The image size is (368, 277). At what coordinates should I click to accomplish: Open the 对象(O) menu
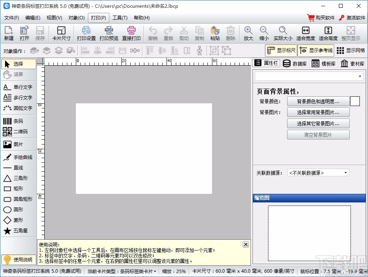76,17
